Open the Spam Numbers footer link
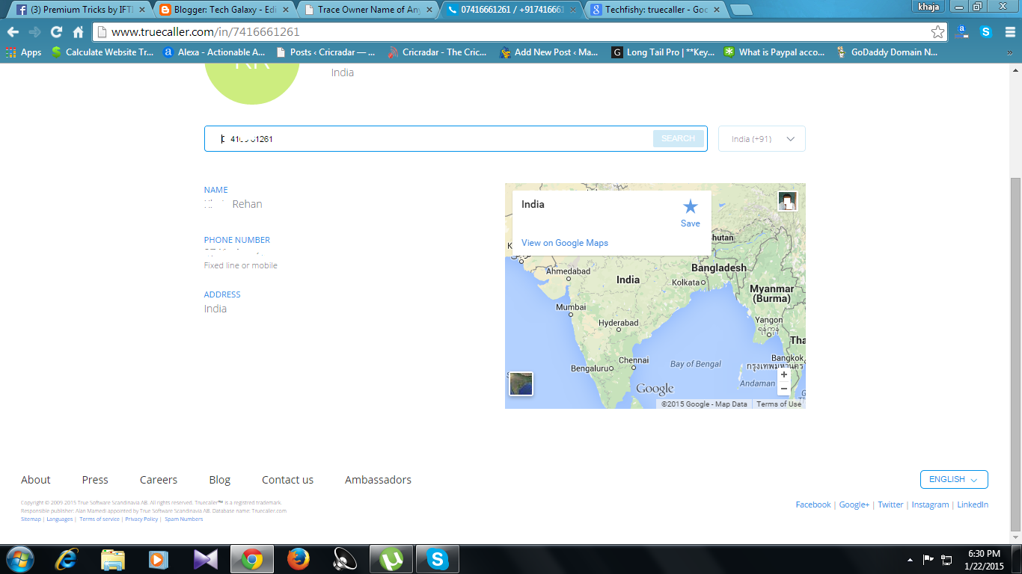This screenshot has width=1022, height=574. [184, 519]
